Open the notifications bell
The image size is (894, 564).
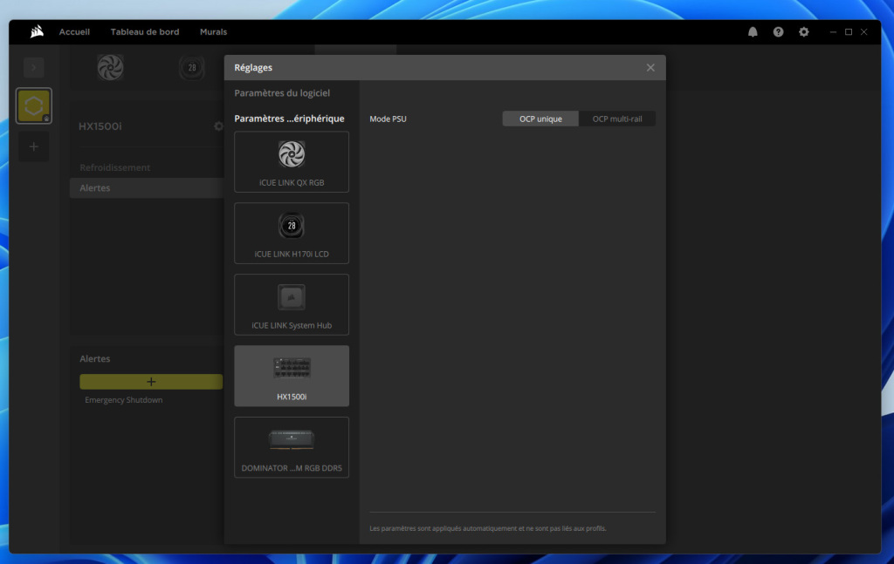click(753, 32)
